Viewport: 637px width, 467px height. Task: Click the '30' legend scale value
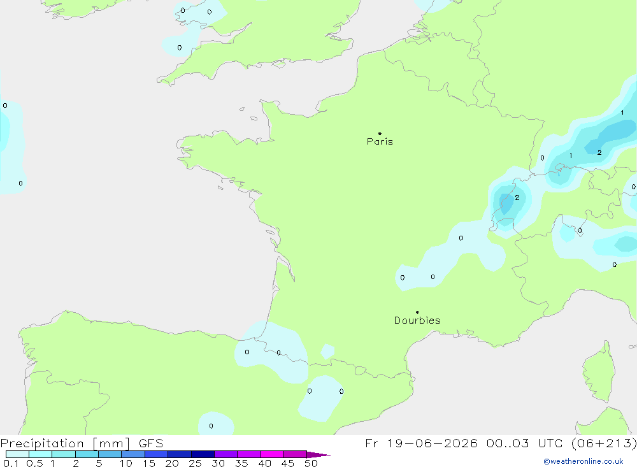pos(218,463)
